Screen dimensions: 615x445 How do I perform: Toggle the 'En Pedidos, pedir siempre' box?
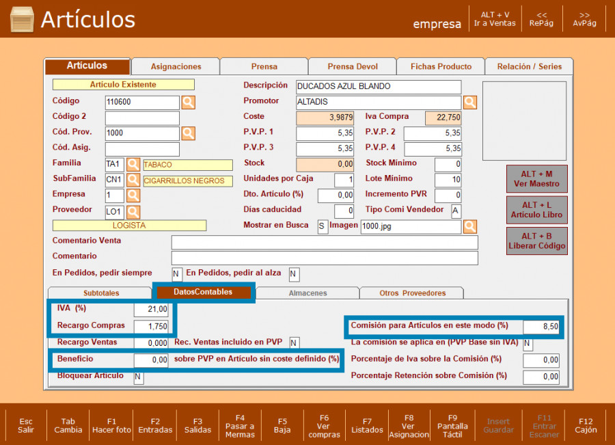[x=177, y=274]
